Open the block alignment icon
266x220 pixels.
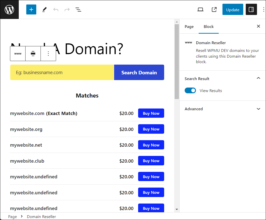pos(33,53)
